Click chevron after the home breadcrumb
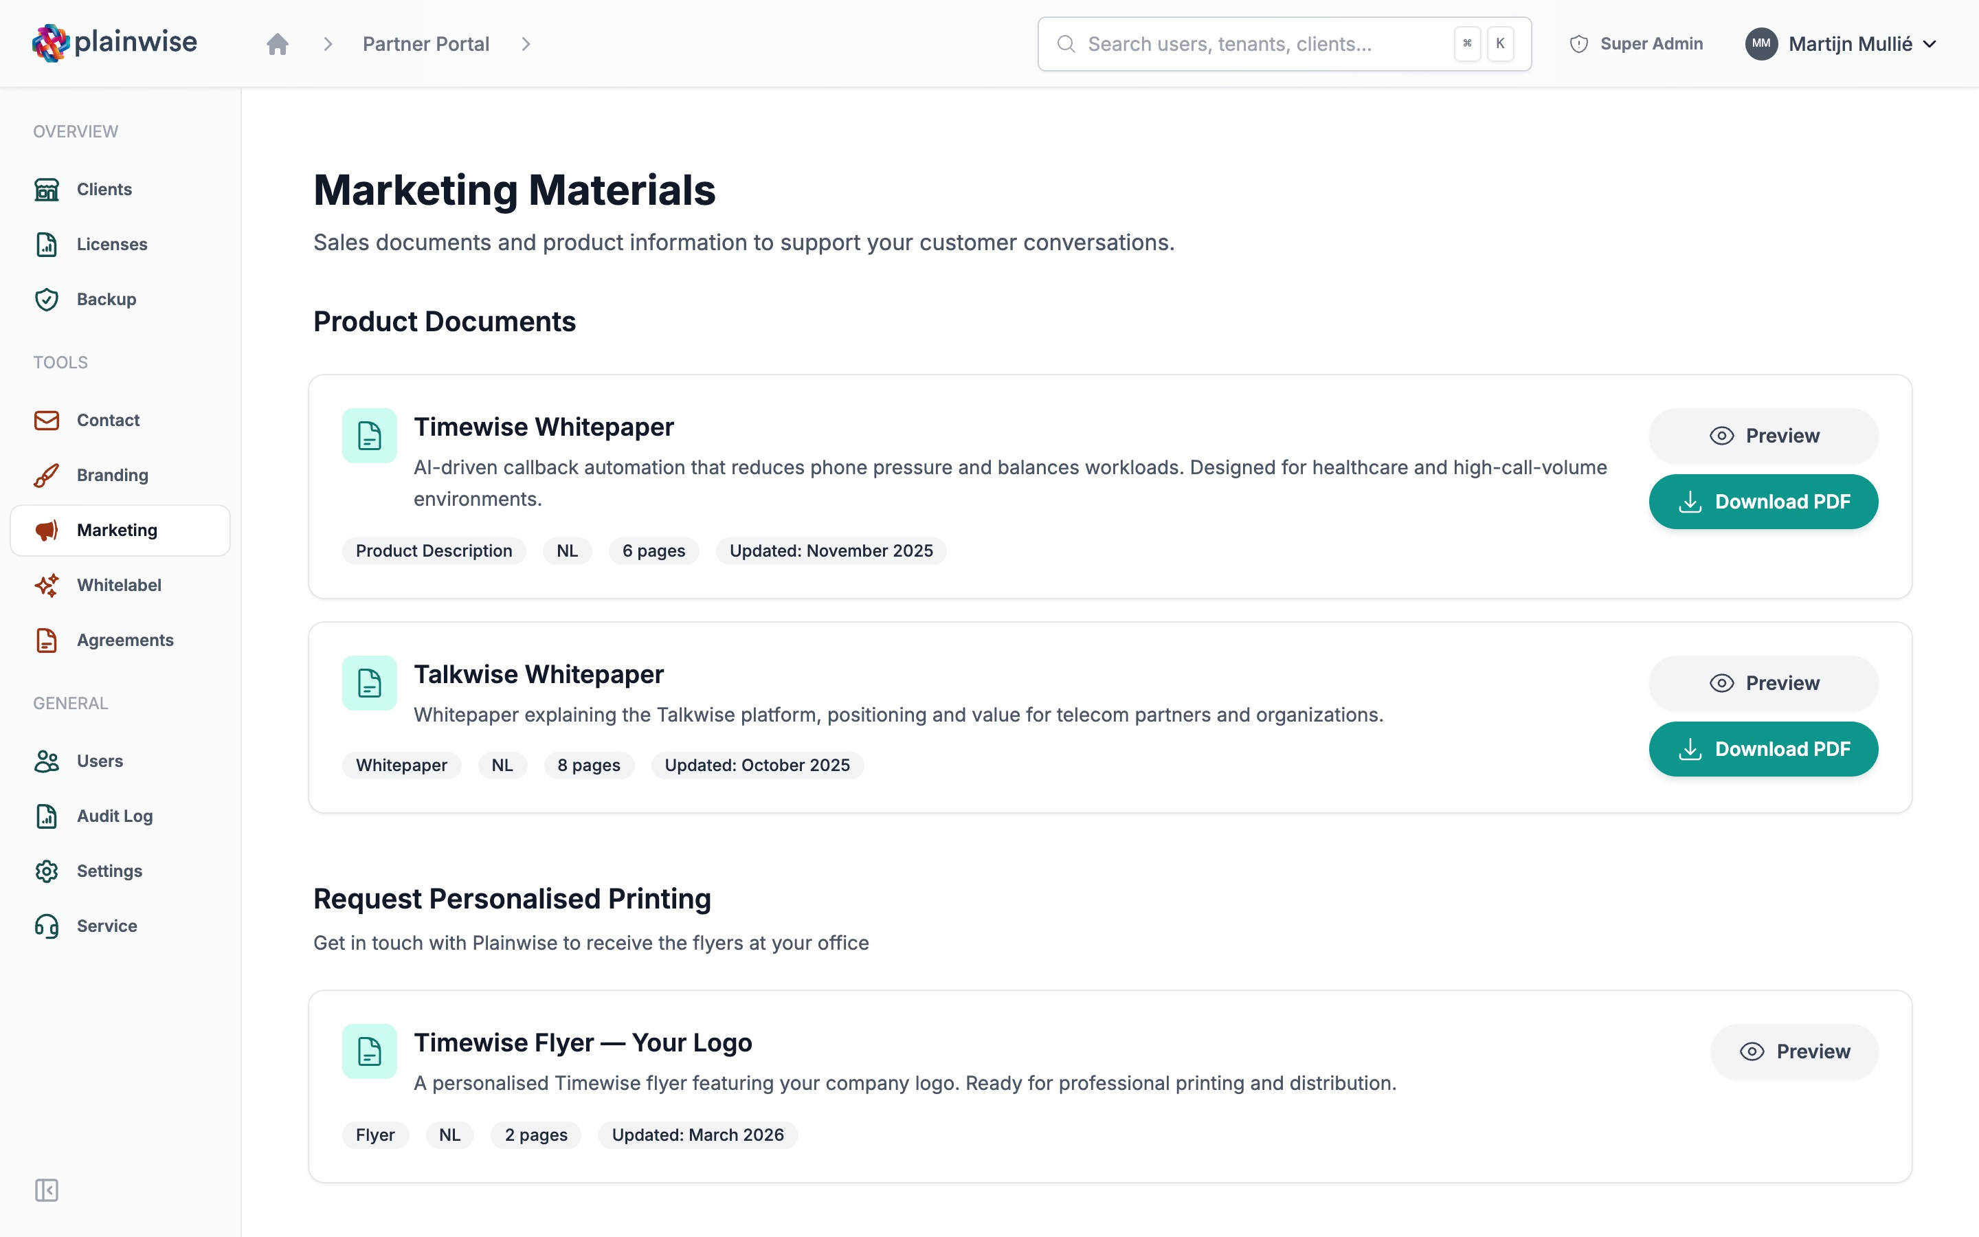 [327, 43]
